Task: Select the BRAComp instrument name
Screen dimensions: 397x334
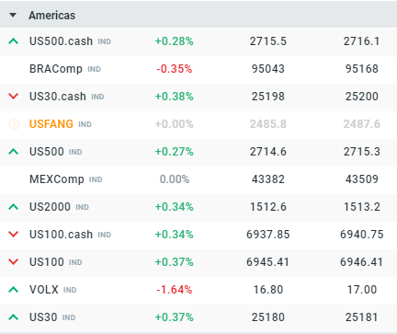Action: point(56,69)
